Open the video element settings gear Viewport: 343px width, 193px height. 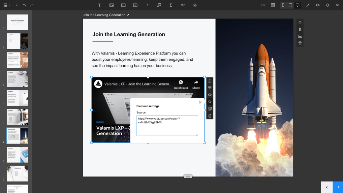point(210,102)
